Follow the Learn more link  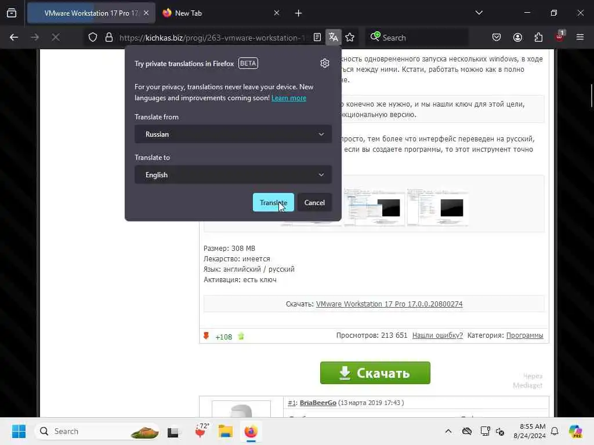click(289, 98)
